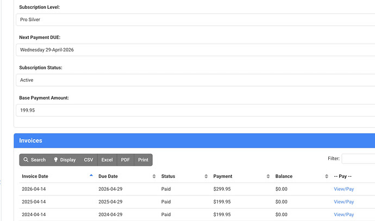Click the -- Pay -- column header
The image size is (375, 221).
(343, 176)
